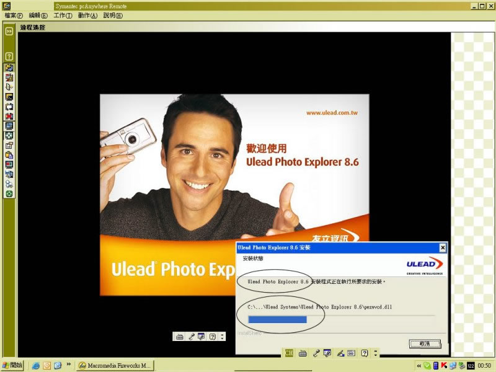The width and height of the screenshot is (496, 372).
Task: Click the Symantec pcAnywhere title bar icon
Action: click(x=6, y=6)
